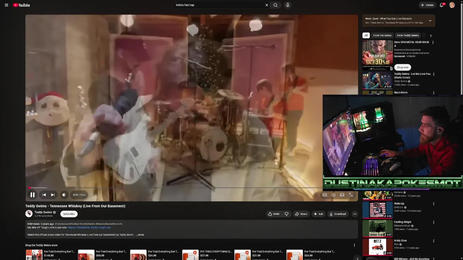Open the Metal Gear Solid ad thumbnail

pos(378,55)
